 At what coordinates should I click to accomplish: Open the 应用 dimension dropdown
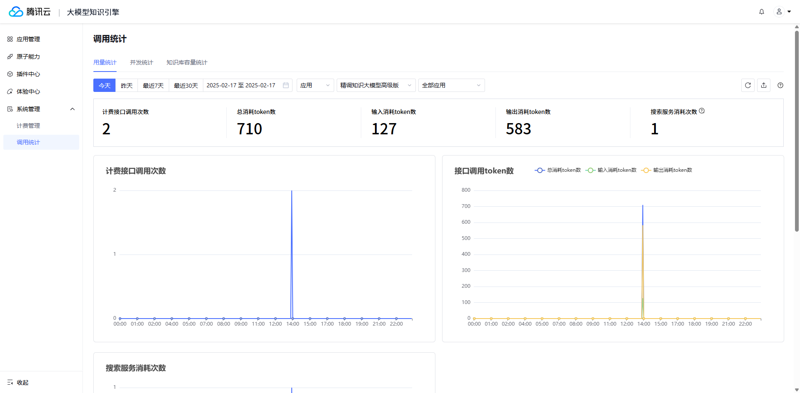315,85
